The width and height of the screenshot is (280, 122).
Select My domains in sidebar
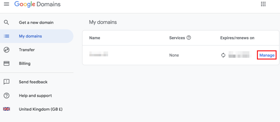30,36
